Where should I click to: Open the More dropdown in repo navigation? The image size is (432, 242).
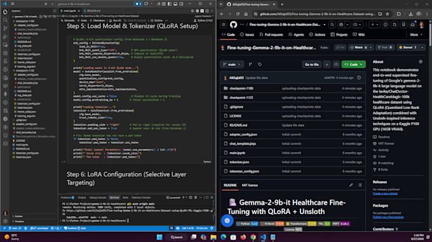tap(416, 35)
